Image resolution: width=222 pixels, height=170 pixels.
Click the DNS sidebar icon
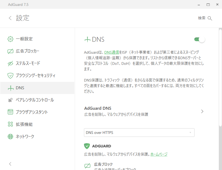pyautogui.click(x=11, y=88)
